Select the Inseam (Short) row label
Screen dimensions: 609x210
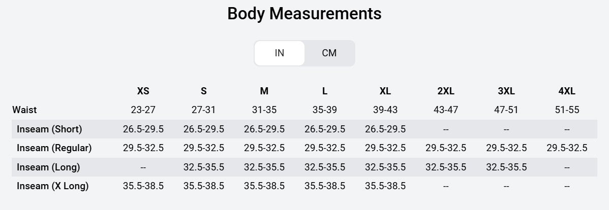pyautogui.click(x=49, y=129)
